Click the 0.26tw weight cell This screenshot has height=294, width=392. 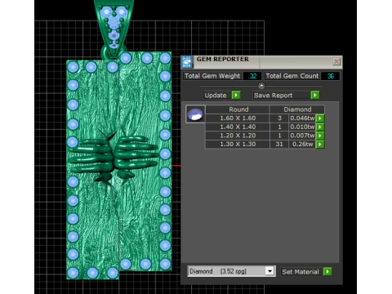point(302,145)
